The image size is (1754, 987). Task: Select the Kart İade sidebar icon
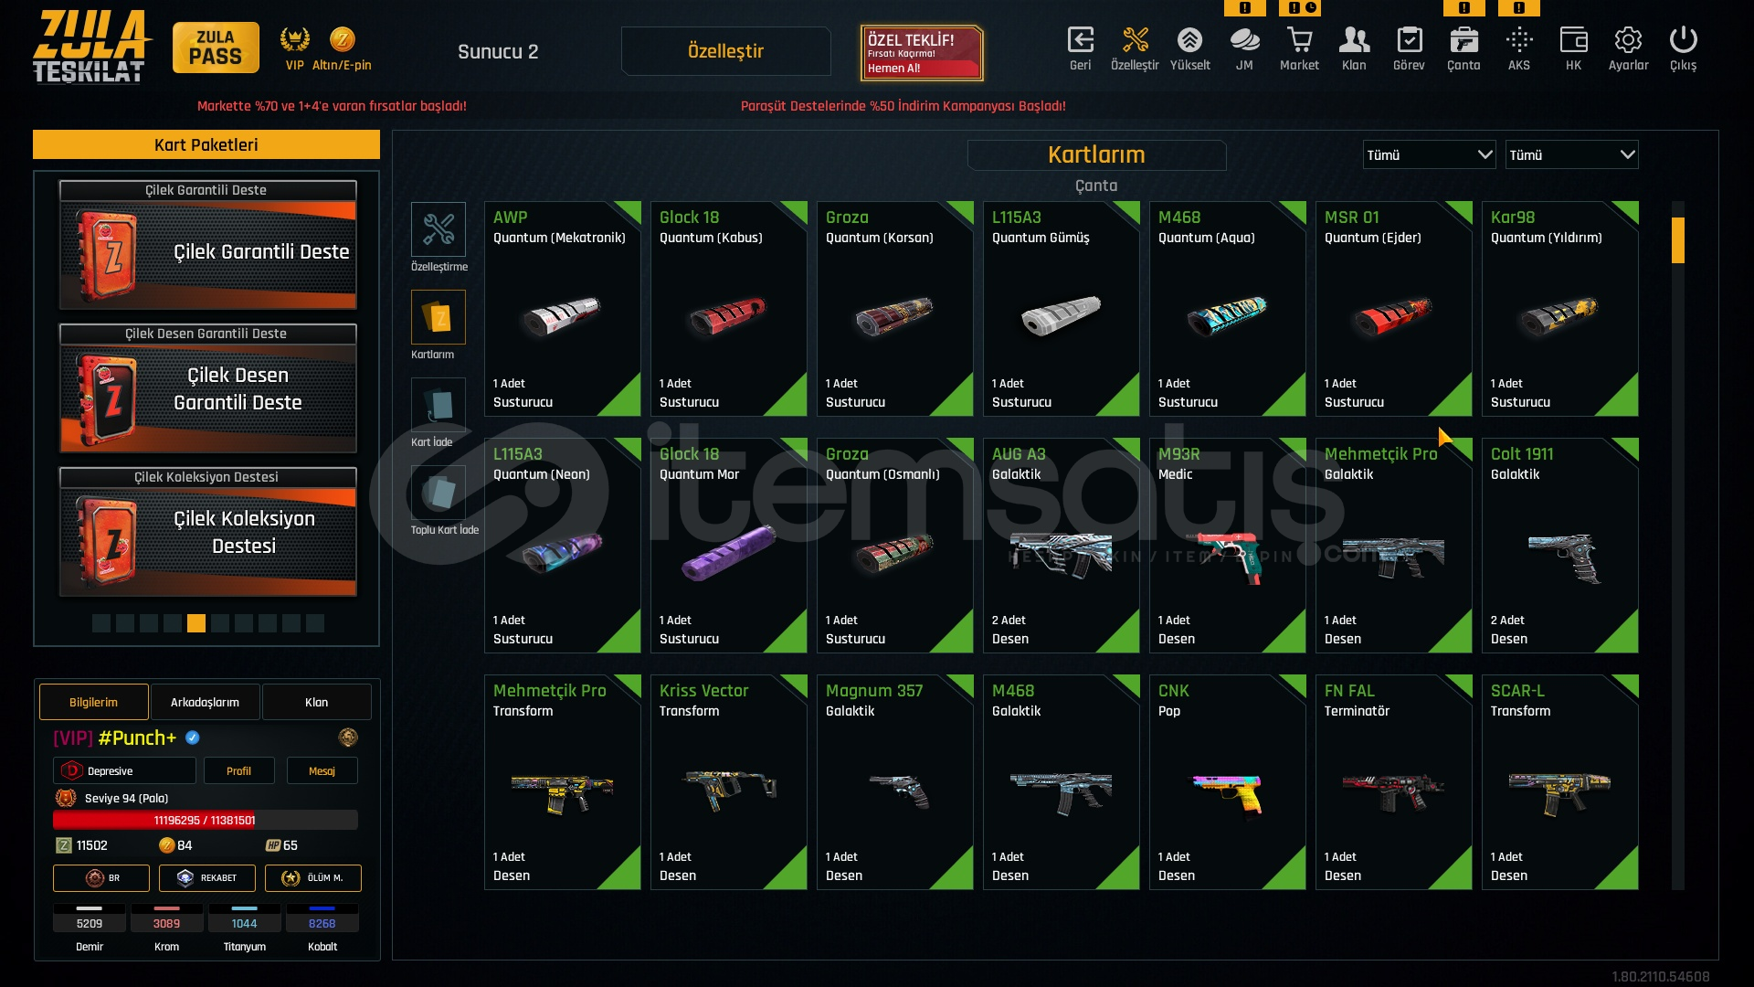point(438,405)
